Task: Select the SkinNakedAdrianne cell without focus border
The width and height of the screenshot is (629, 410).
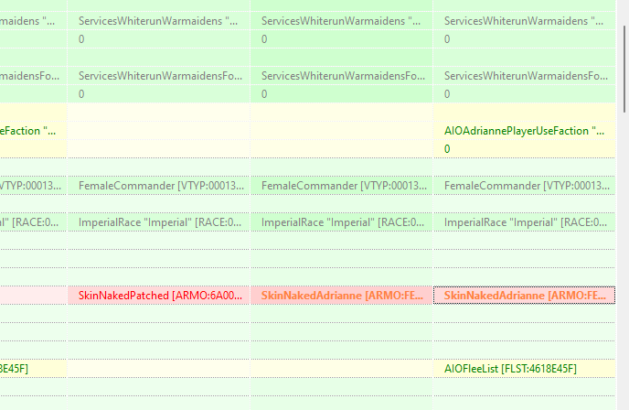Action: (341, 296)
